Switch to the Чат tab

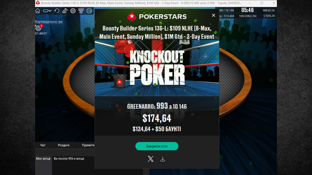pyautogui.click(x=43, y=145)
